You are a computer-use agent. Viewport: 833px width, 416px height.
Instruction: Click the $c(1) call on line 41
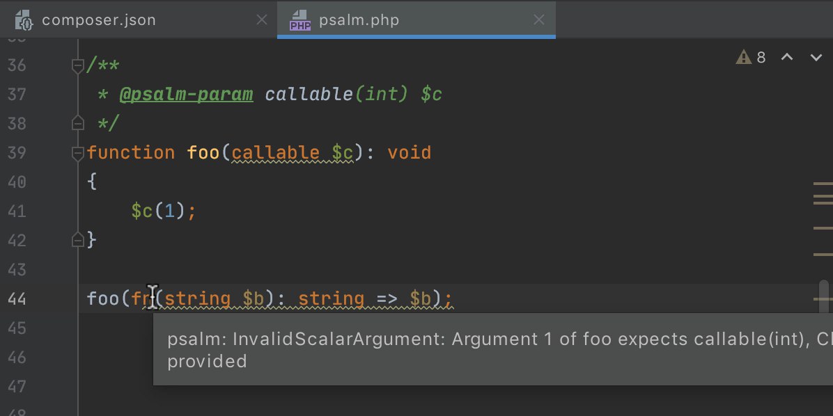[x=158, y=211]
